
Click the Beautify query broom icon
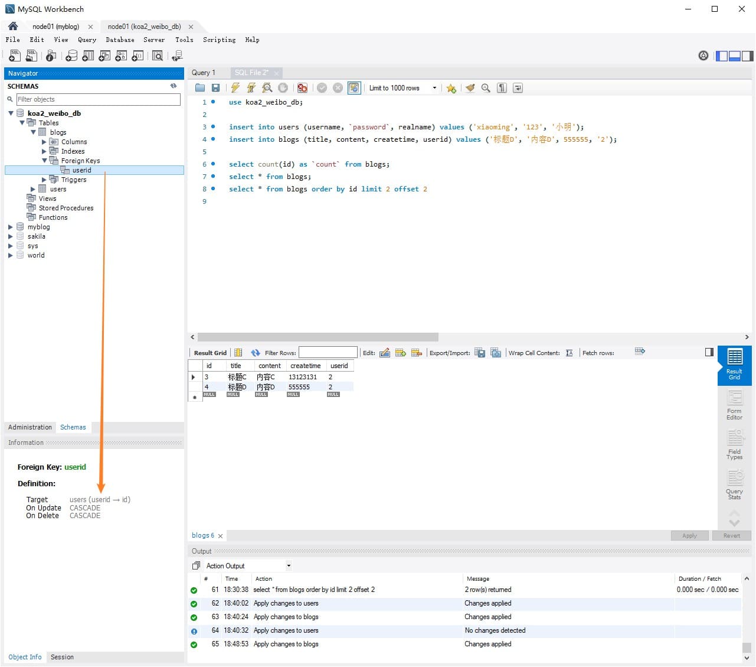click(470, 88)
